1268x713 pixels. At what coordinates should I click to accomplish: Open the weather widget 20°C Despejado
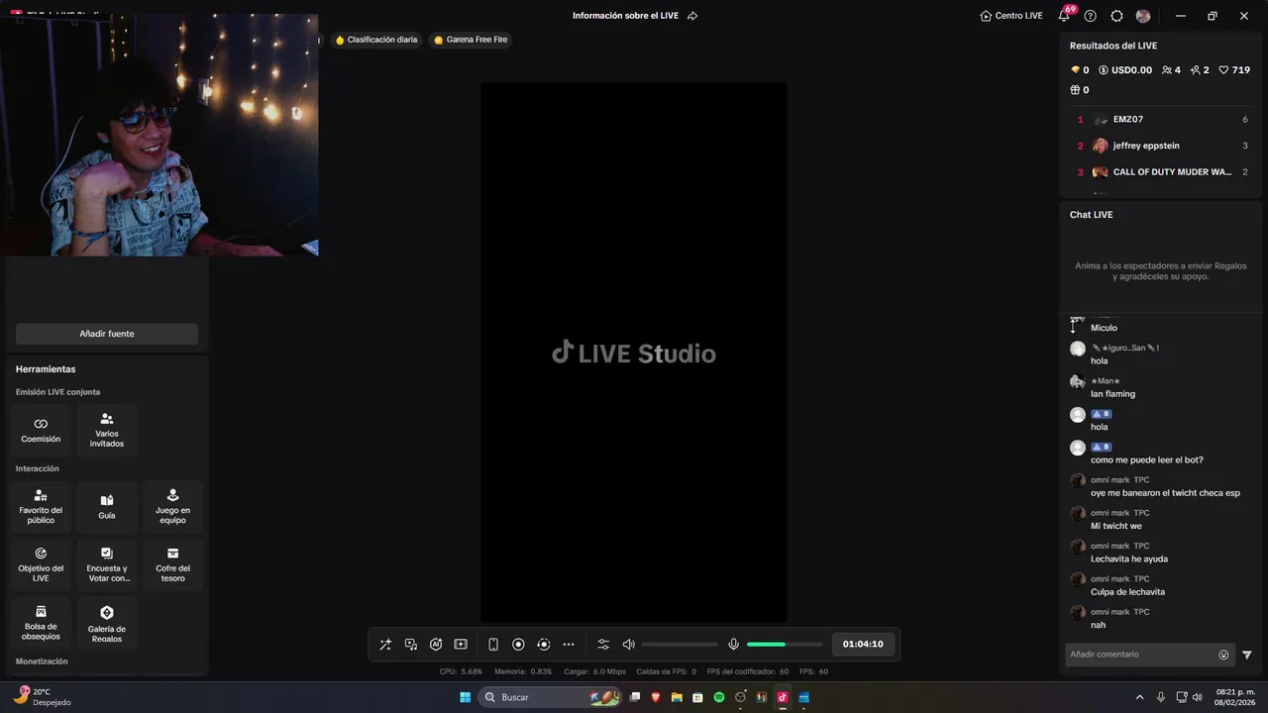(42, 697)
